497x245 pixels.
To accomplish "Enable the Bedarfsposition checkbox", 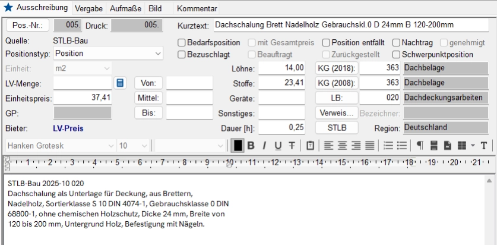I will (x=182, y=43).
